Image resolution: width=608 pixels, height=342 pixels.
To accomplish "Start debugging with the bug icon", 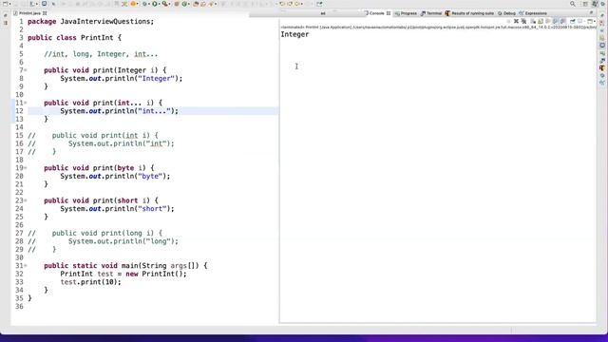I will [x=144, y=4].
